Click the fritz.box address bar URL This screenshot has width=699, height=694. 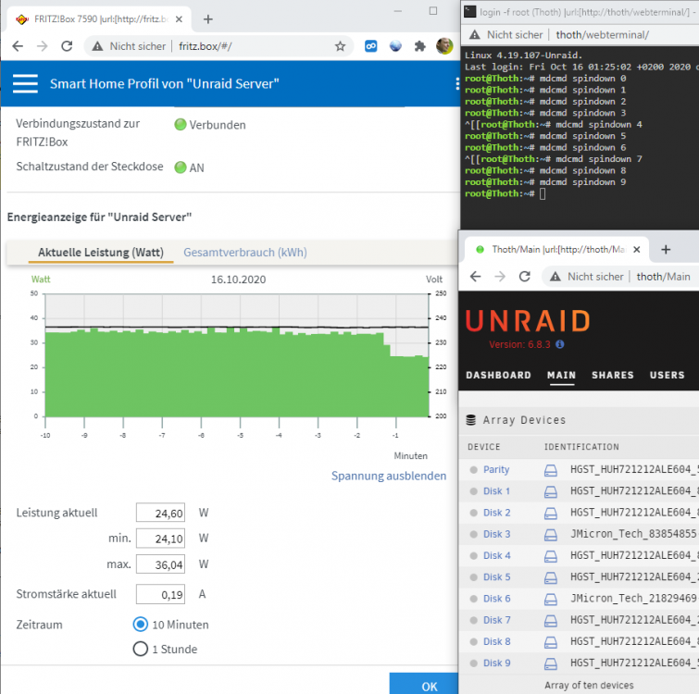(205, 46)
